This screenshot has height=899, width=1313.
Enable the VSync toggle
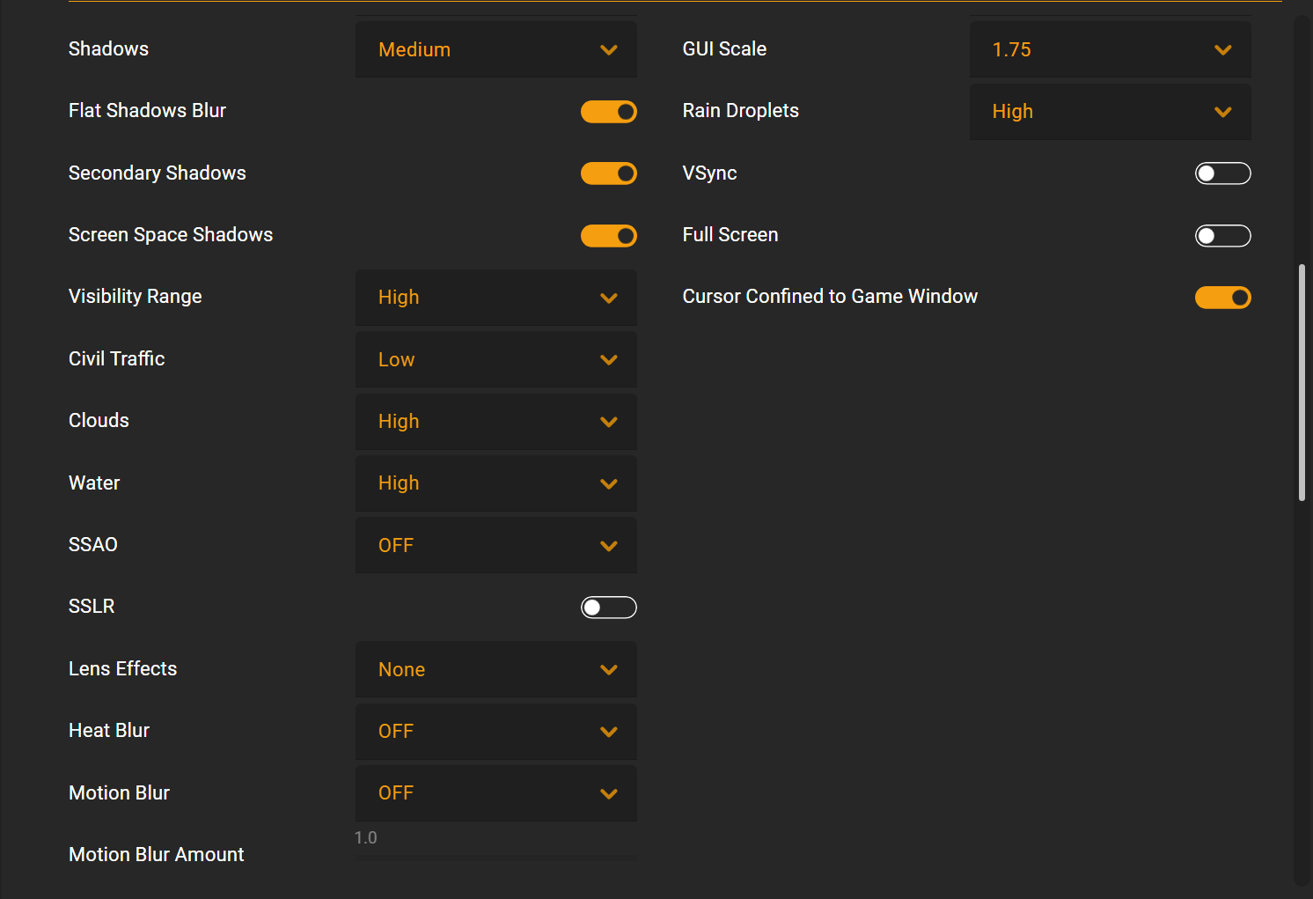1222,173
